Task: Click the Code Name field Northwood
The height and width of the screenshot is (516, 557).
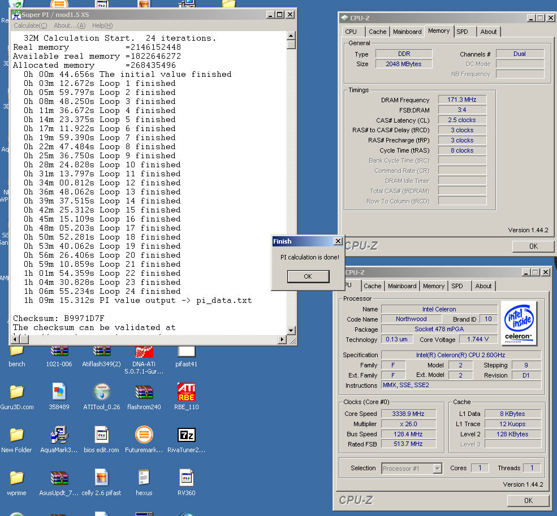Action: pos(411,319)
